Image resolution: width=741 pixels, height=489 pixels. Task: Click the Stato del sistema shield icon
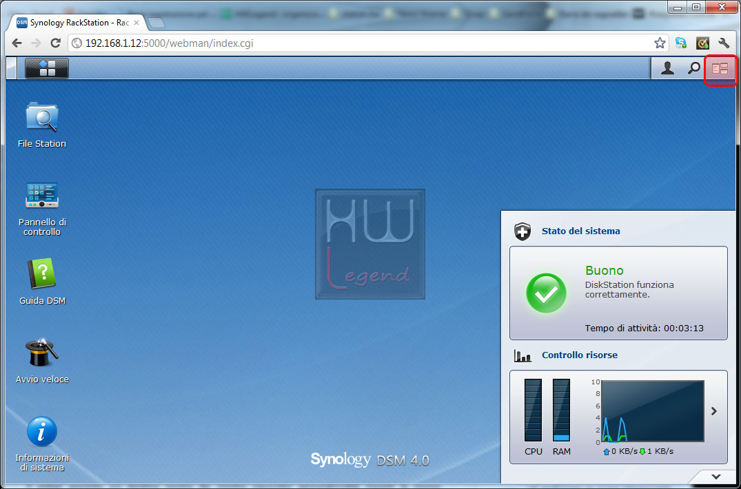pos(522,231)
